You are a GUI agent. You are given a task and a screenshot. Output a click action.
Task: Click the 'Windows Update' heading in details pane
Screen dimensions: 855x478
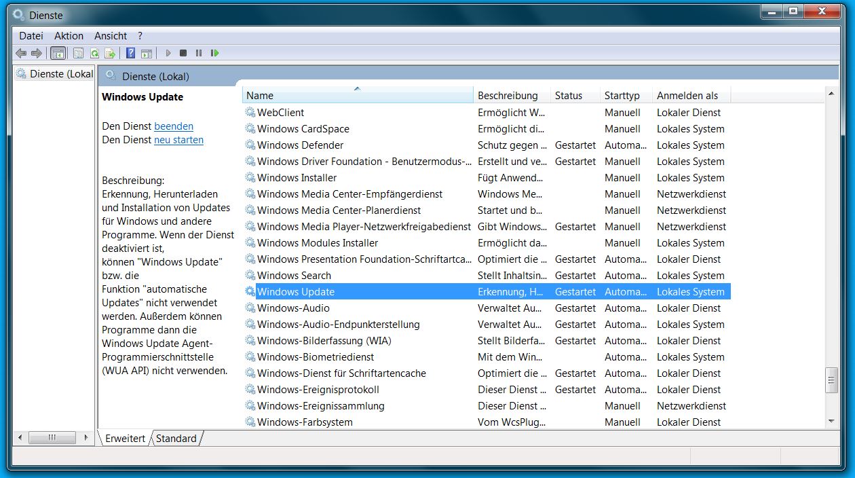(142, 97)
